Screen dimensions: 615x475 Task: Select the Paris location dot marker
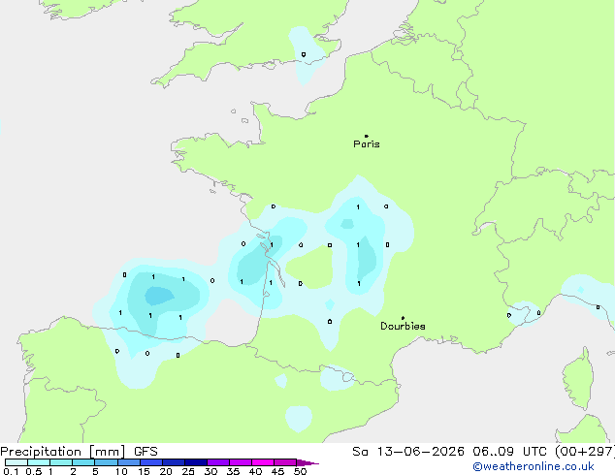(367, 136)
